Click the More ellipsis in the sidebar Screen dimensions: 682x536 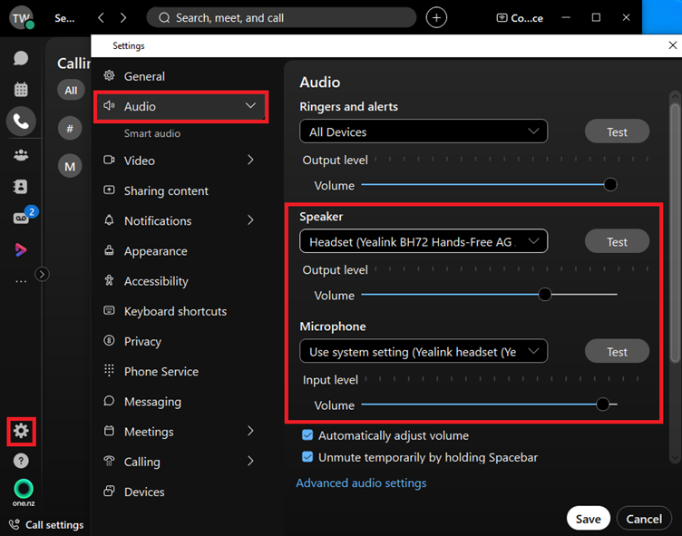pyautogui.click(x=21, y=281)
